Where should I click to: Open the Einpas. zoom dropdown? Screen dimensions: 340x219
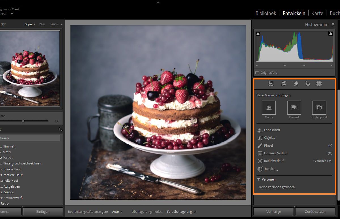click(x=30, y=24)
